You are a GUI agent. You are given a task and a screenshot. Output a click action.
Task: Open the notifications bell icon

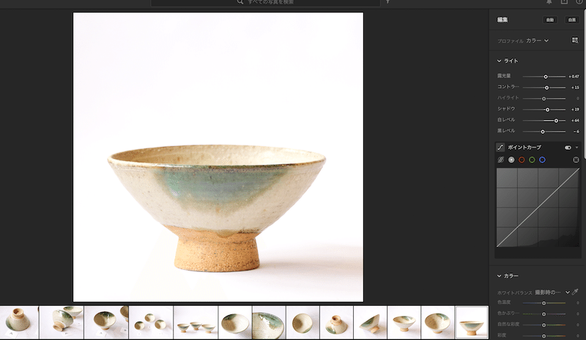pos(549,2)
